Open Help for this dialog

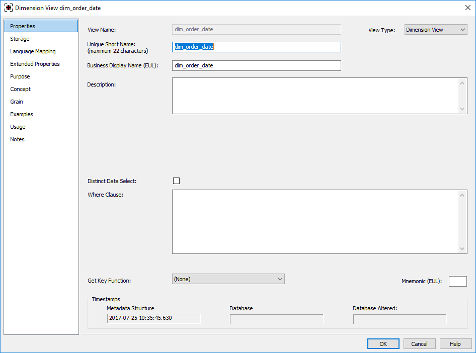tap(455, 344)
